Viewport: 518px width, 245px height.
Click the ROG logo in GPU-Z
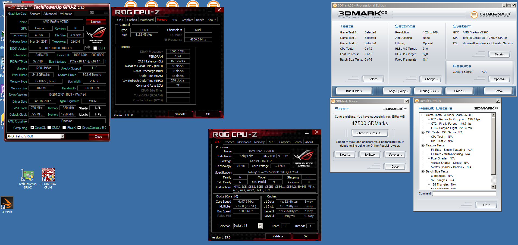pos(96,35)
